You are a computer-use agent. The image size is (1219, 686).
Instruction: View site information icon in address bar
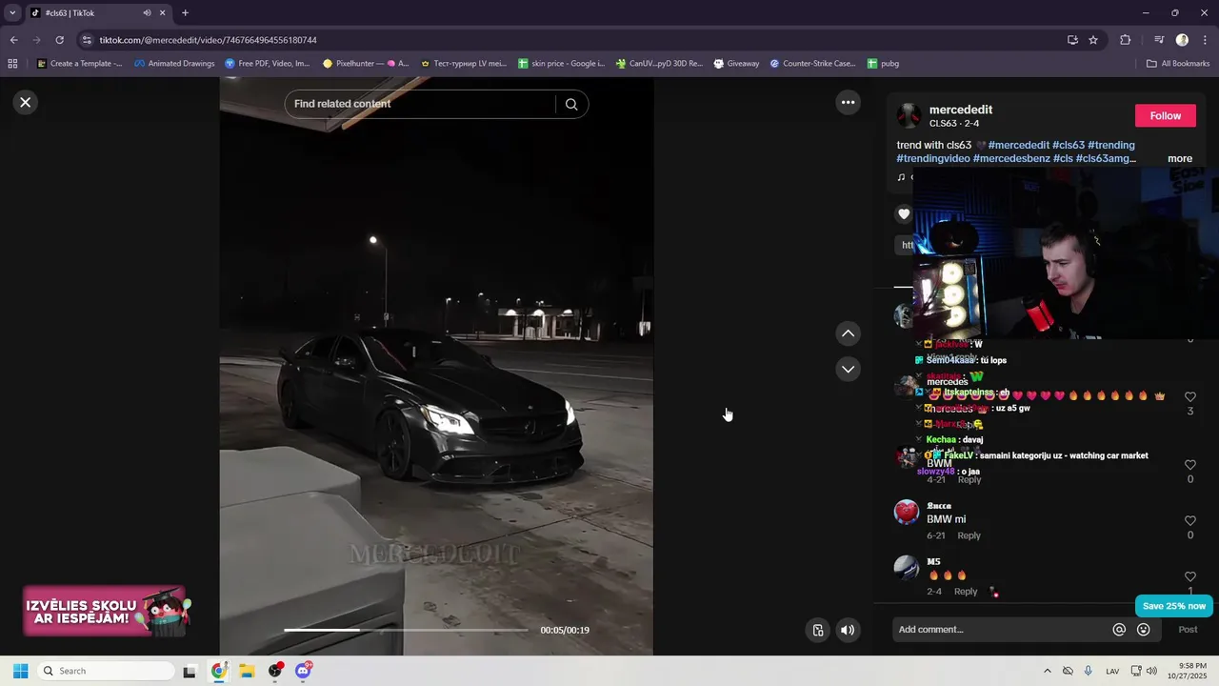(x=87, y=40)
